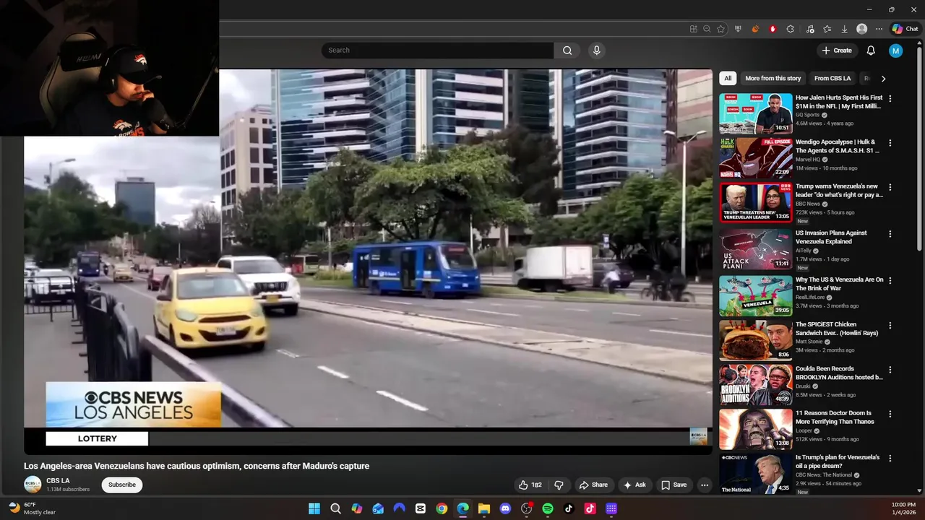Add page to favorites star icon

click(x=720, y=29)
